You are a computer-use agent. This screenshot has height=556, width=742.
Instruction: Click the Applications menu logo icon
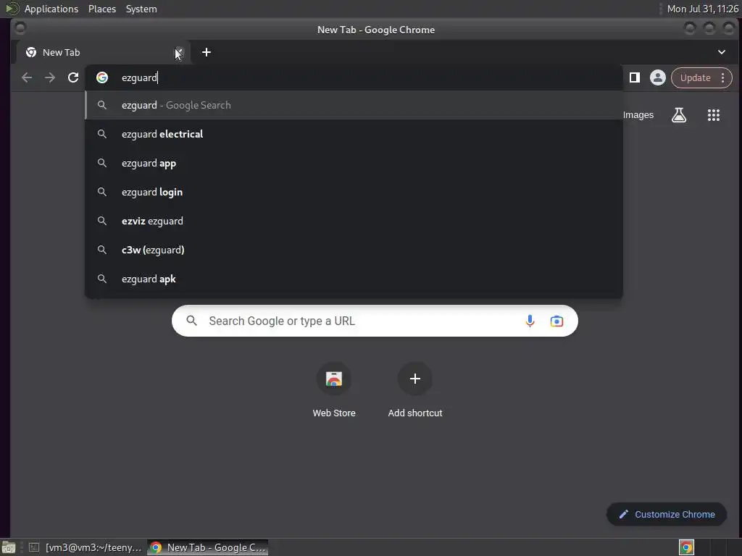pyautogui.click(x=12, y=9)
